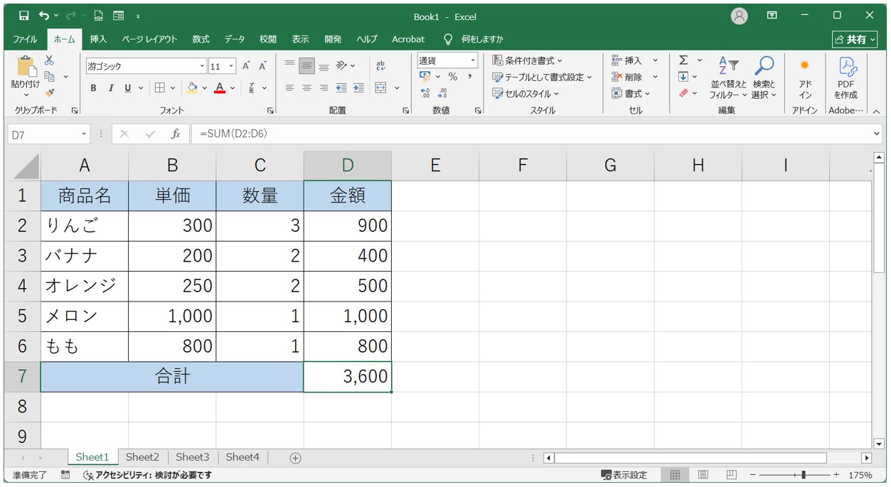
Task: Expand the formula bar
Action: point(876,134)
